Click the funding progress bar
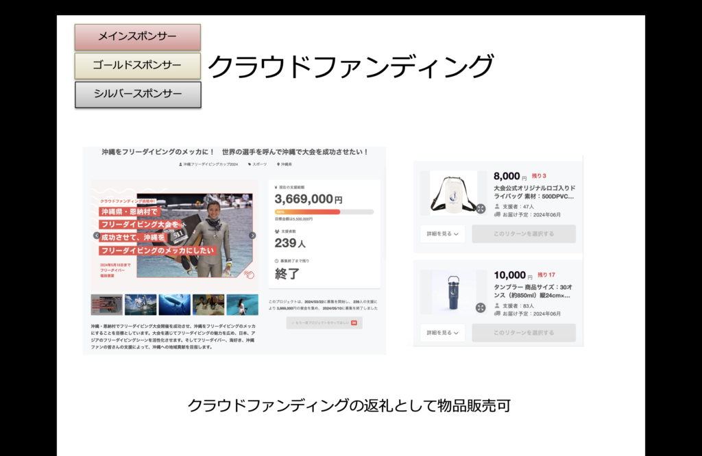This screenshot has height=456, width=702. tap(324, 212)
